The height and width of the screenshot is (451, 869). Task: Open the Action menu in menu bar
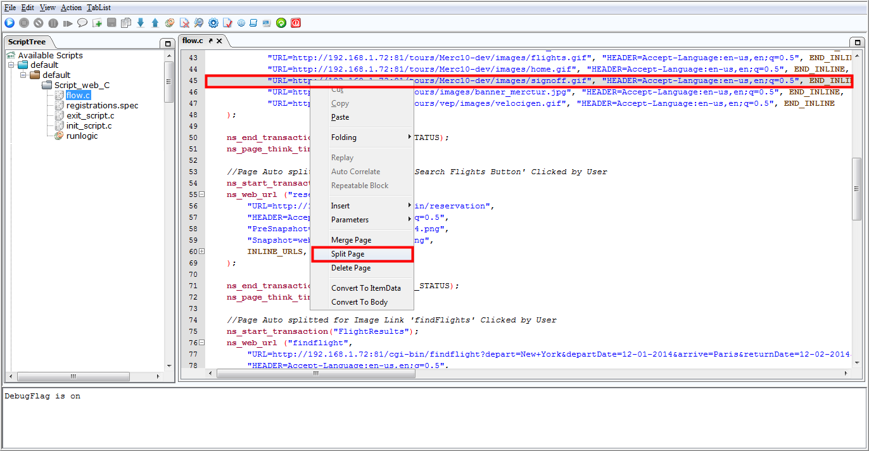pos(72,8)
